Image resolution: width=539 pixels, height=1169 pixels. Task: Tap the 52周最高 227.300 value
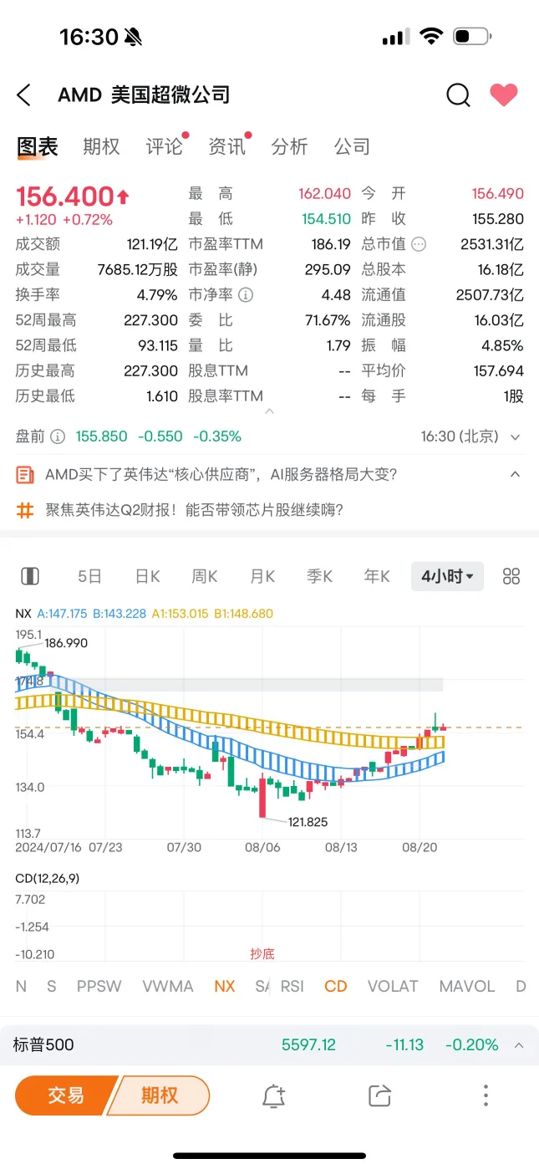(150, 320)
